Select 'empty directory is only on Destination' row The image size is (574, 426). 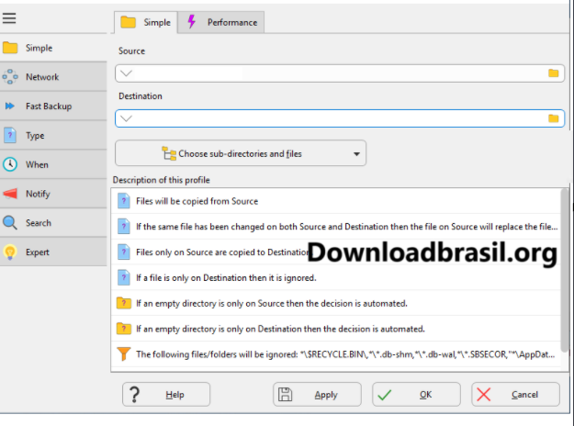click(x=336, y=329)
